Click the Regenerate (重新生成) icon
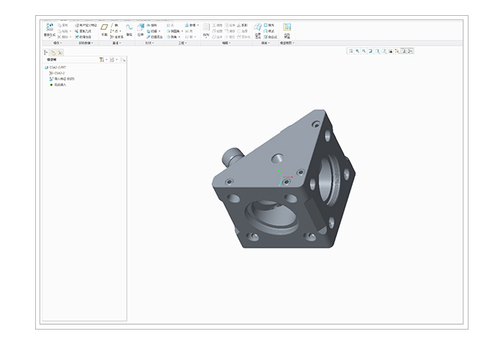 (x=50, y=29)
